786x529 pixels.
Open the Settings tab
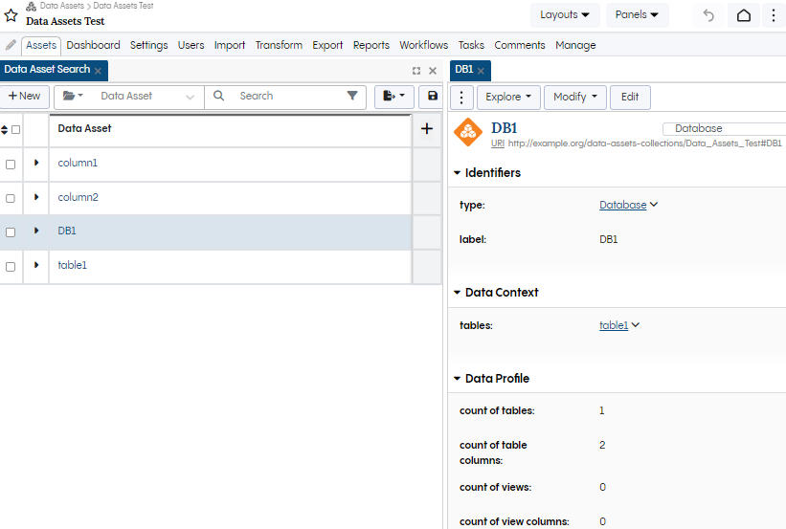click(x=149, y=45)
